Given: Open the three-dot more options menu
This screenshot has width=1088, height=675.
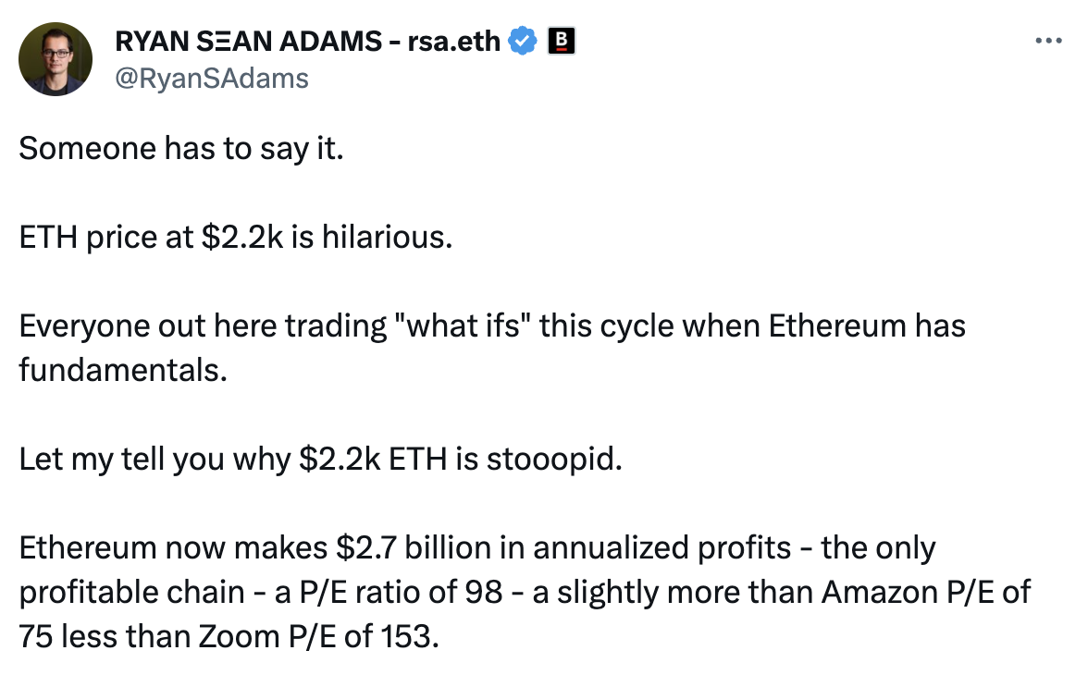Looking at the screenshot, I should (x=1048, y=42).
